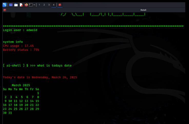Click the Aishell window title bar icon
Image resolution: width=189 pixels, height=124 pixels.
(5, 10)
